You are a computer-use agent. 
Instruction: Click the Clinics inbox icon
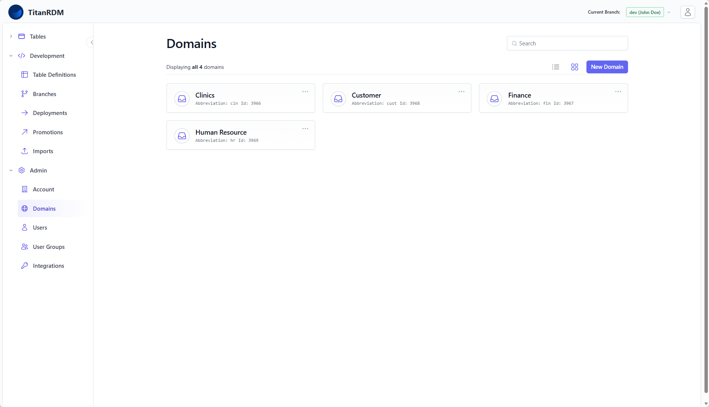pyautogui.click(x=182, y=98)
